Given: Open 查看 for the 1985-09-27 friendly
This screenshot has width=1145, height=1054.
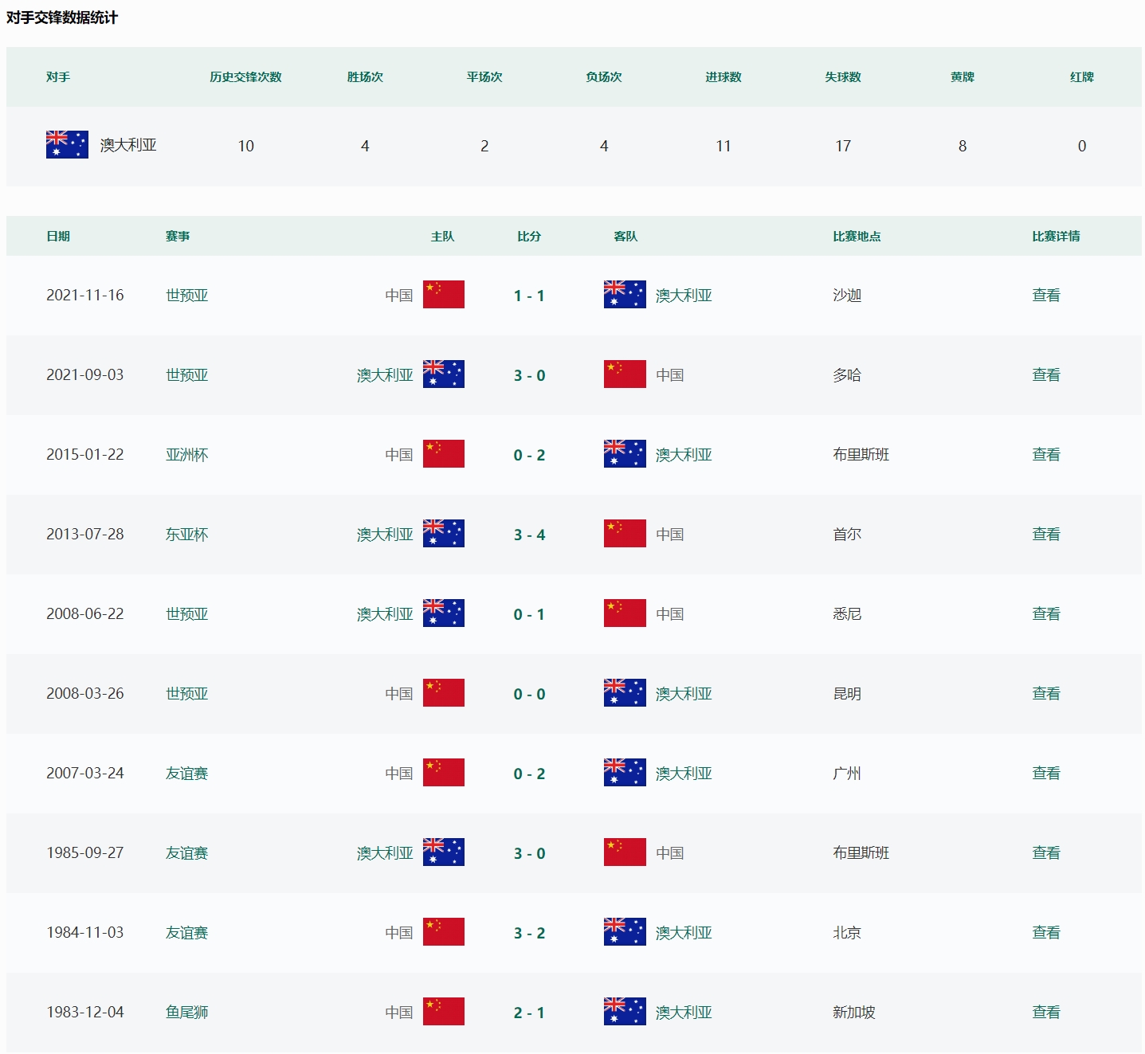Looking at the screenshot, I should tap(1045, 853).
